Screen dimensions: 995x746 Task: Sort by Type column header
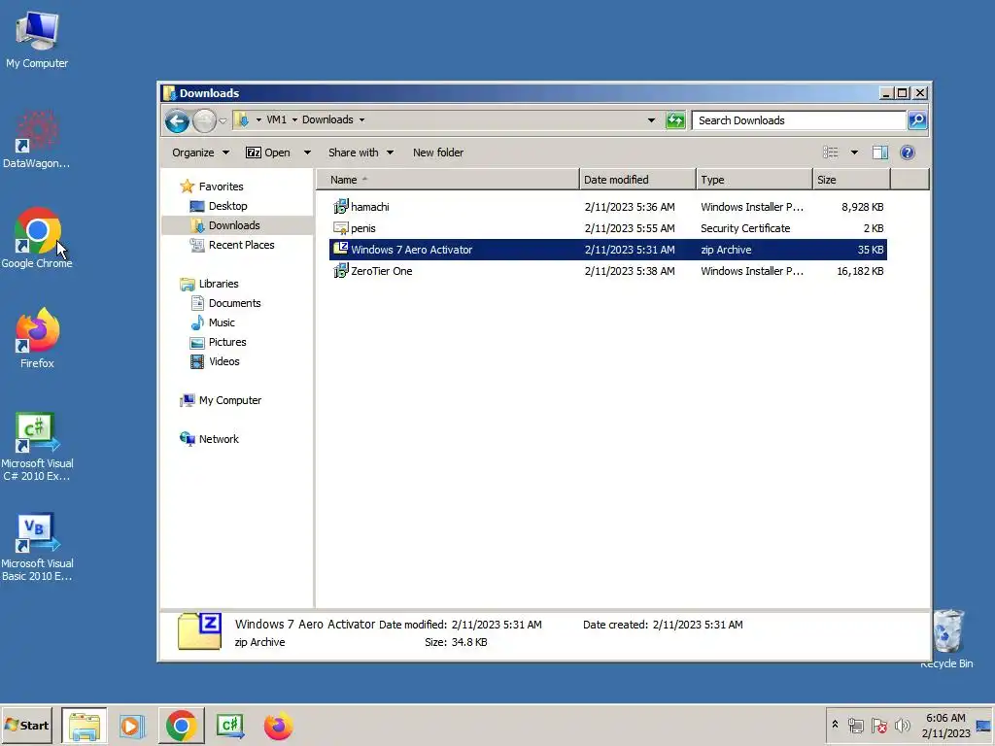(754, 180)
